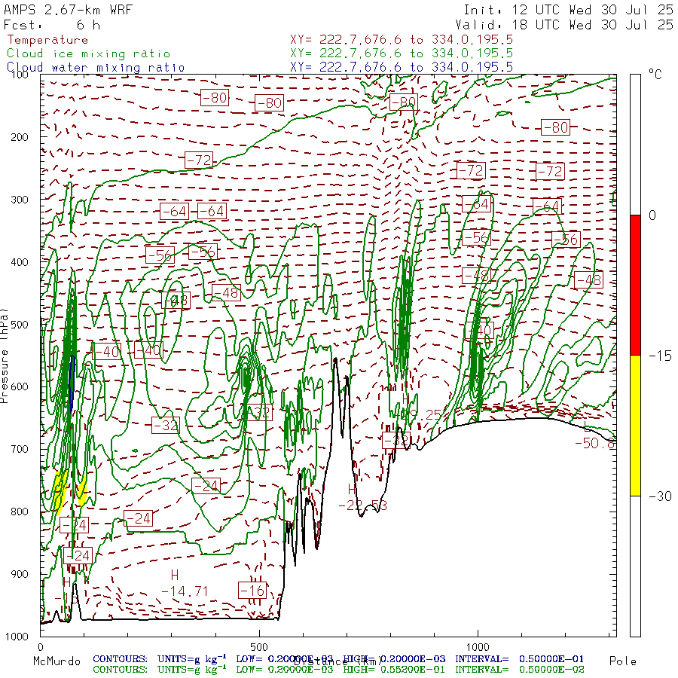Click the red 'Temperature' legend label
Screen dimensions: 678x678
47,40
